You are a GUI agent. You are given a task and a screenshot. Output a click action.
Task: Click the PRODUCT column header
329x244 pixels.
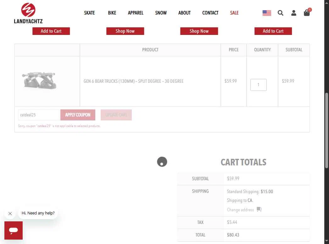point(150,50)
